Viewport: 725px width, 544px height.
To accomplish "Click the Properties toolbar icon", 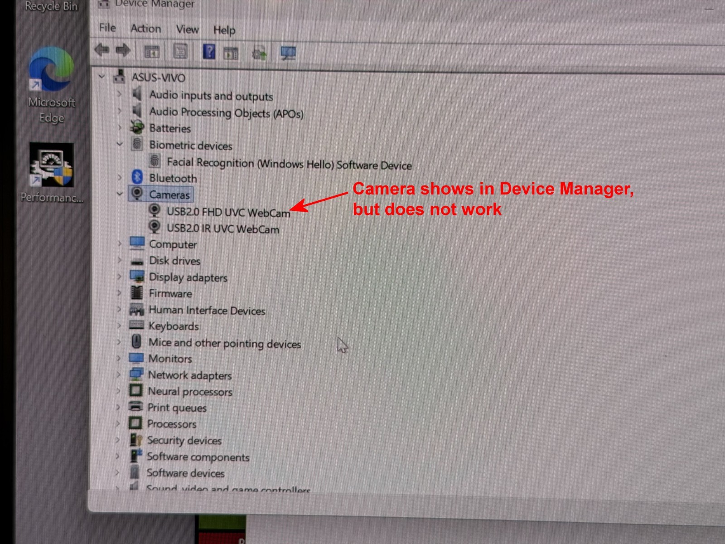I will pos(180,52).
